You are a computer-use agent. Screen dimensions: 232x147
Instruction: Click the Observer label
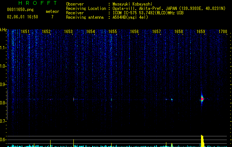click(75, 4)
